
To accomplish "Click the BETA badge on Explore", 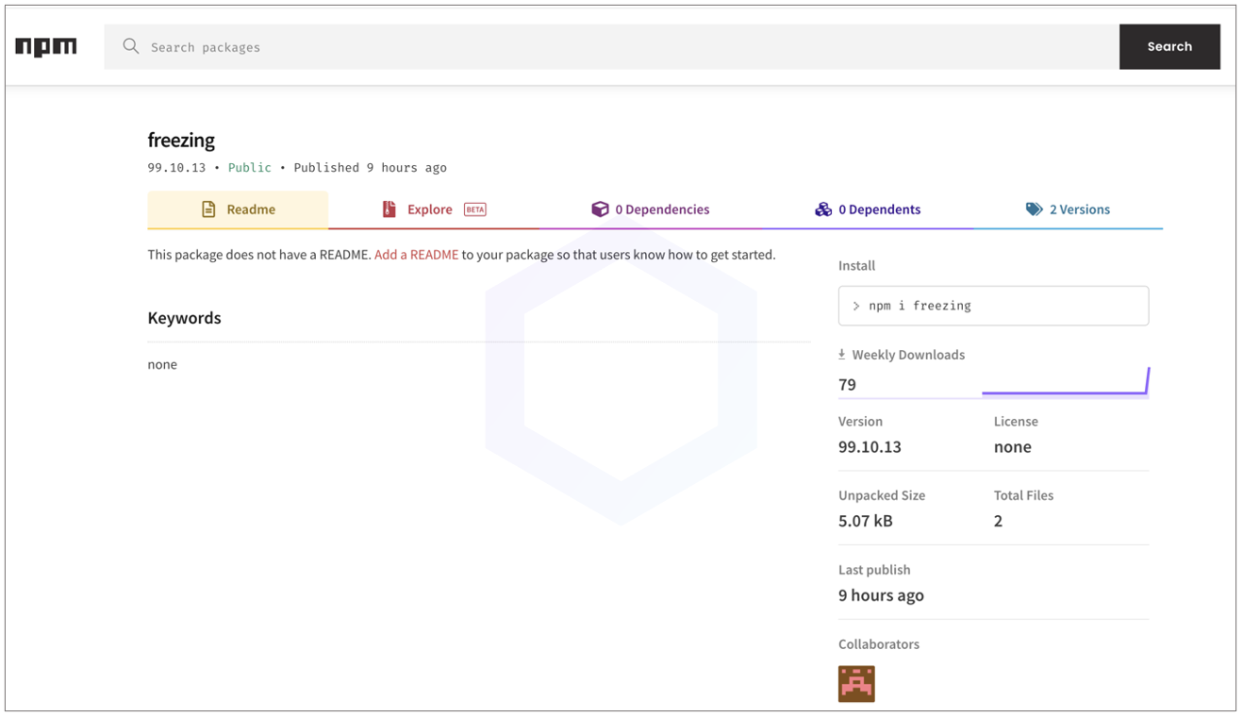I will 475,209.
